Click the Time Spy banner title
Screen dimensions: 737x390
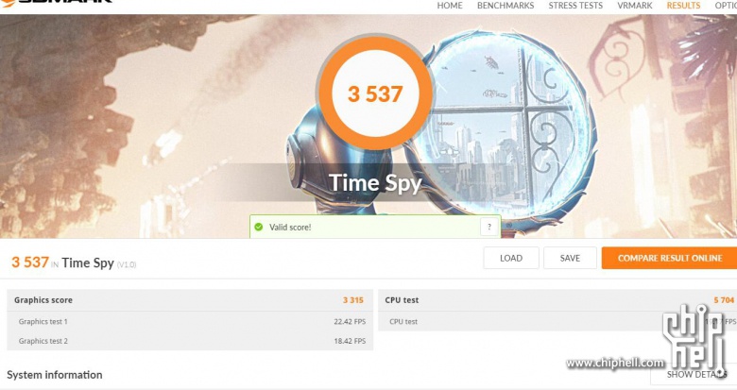pyautogui.click(x=375, y=183)
